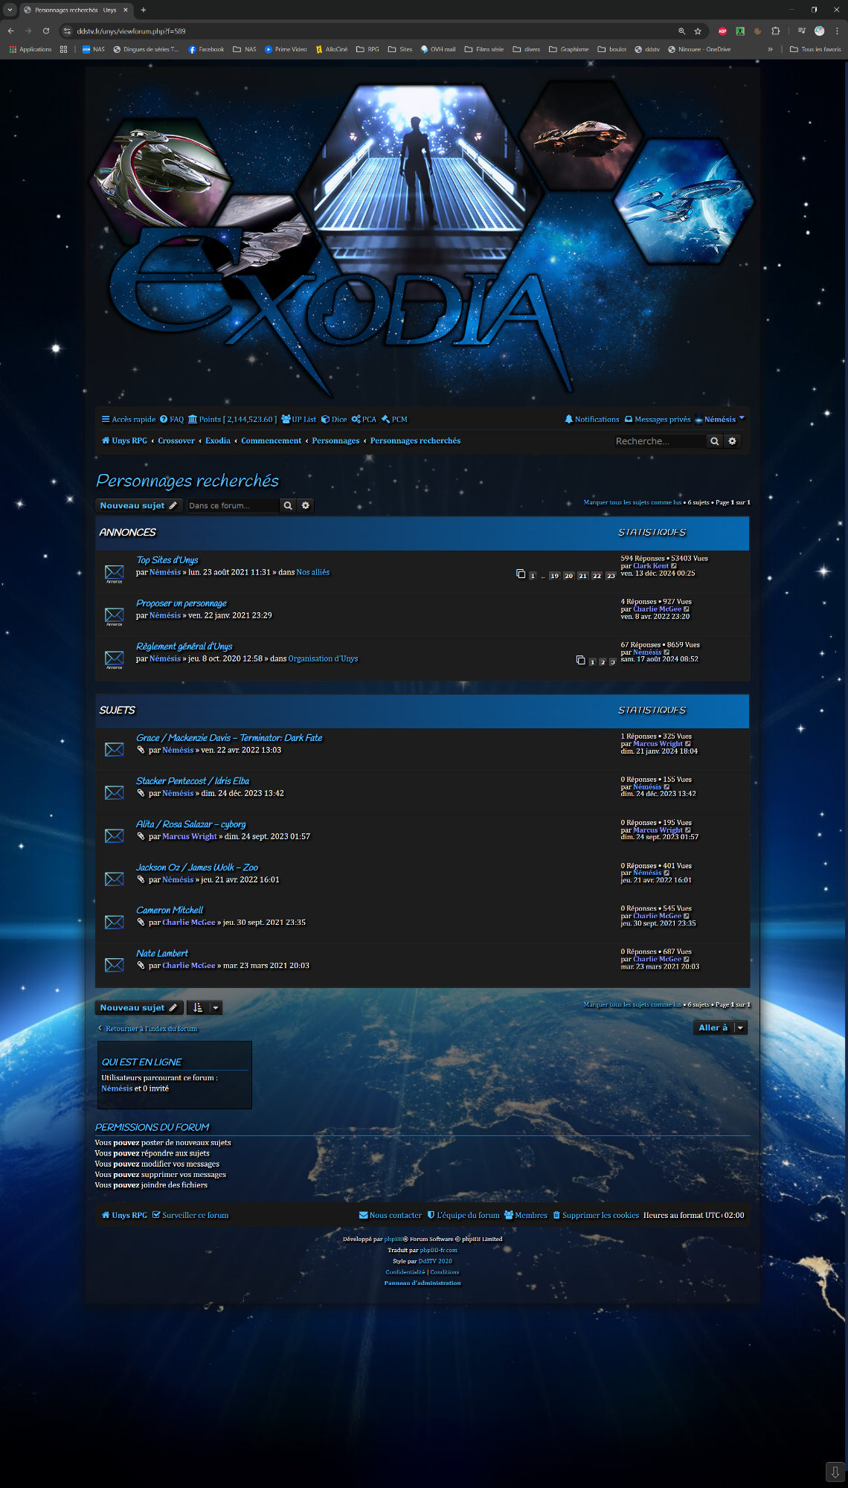Click footer Unys RPG home link
Image resolution: width=848 pixels, height=1488 pixels.
[x=125, y=1216]
